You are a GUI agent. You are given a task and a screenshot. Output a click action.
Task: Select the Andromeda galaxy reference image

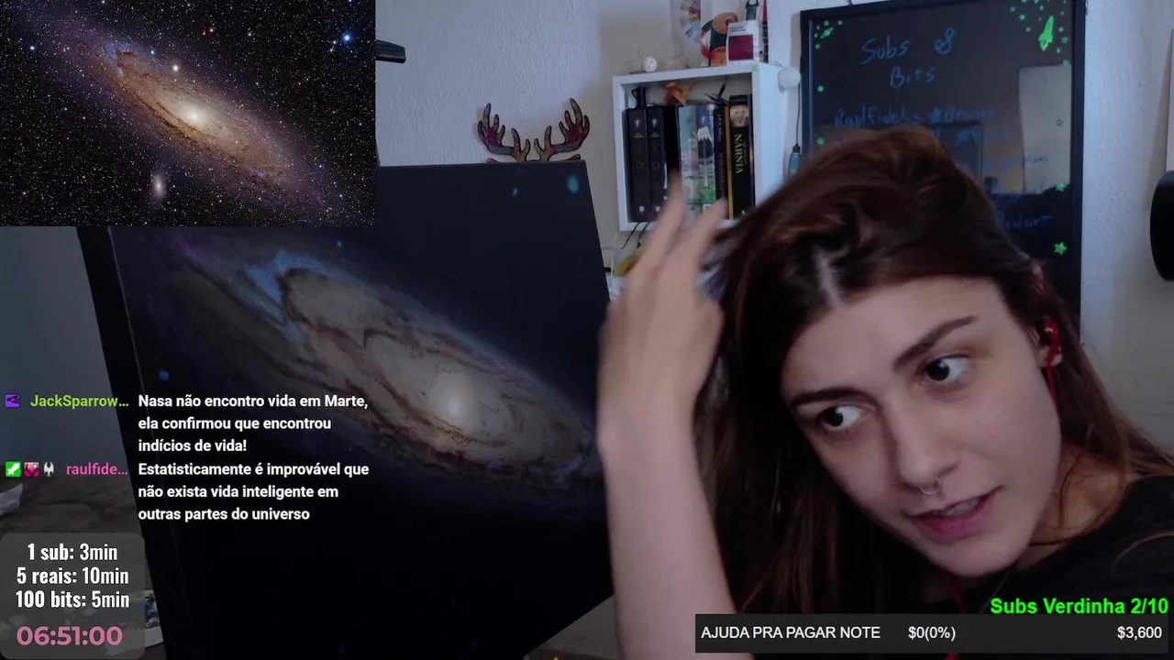coord(187,112)
